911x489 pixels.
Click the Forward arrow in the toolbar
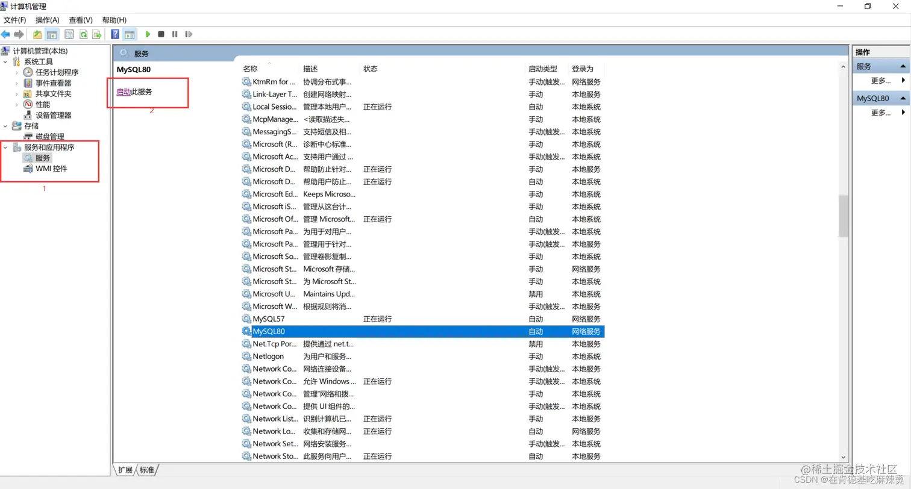19,34
